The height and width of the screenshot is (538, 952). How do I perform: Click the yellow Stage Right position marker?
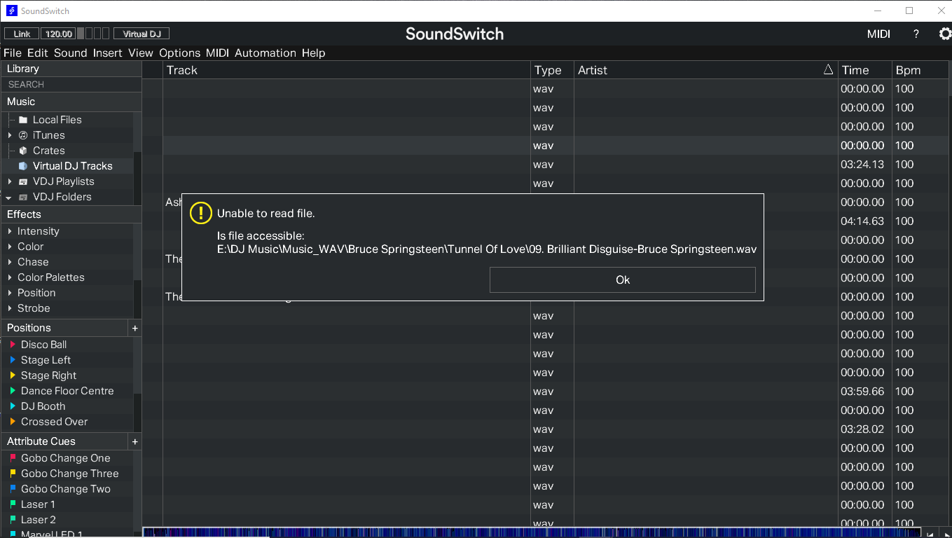point(13,375)
